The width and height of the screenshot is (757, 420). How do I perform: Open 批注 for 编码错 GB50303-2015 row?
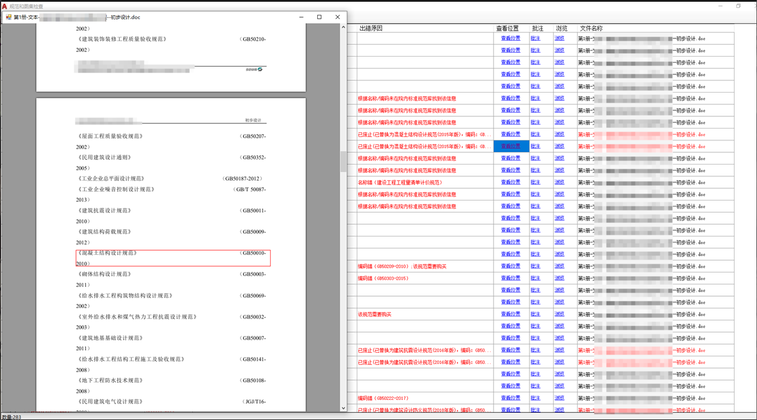pyautogui.click(x=535, y=278)
